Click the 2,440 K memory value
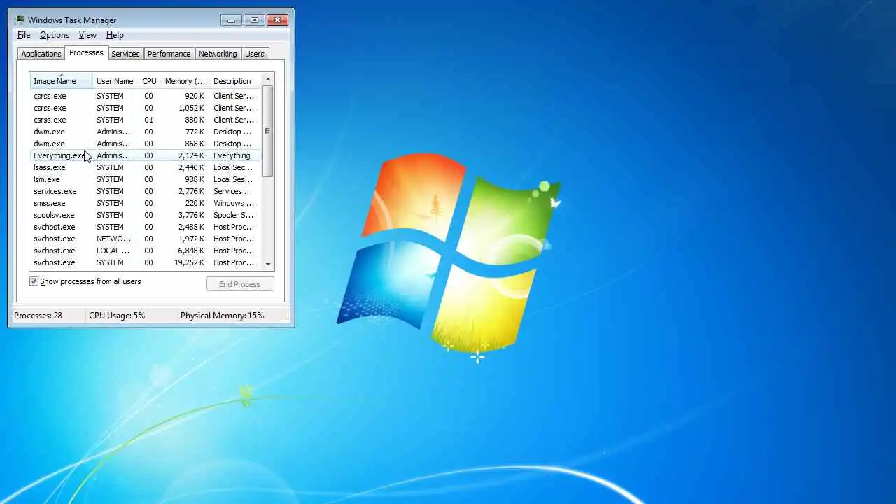The image size is (896, 504). (x=191, y=167)
